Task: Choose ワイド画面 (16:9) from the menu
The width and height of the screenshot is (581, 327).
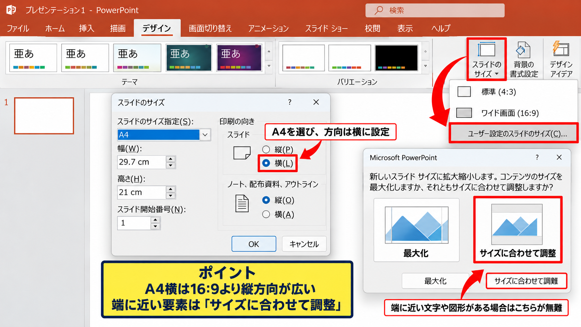Action: click(x=514, y=113)
